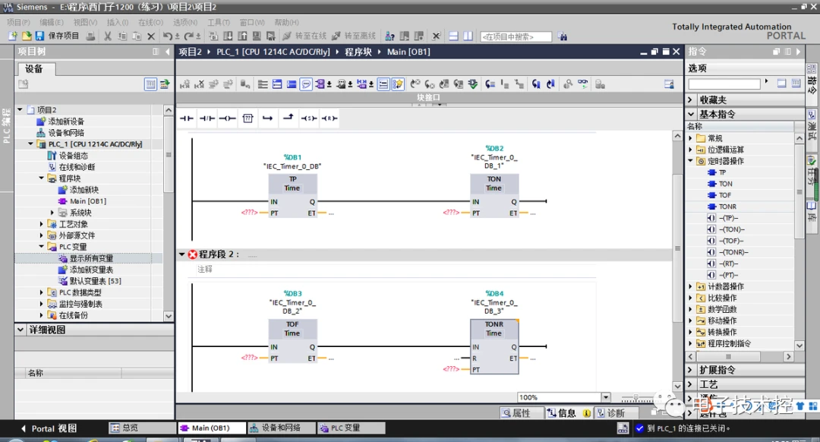Viewport: 820px width, 442px height.
Task: Click the output coil icon in the toolbar
Action: 227,118
